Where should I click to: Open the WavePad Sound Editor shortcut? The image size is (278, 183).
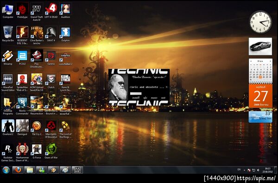coord(8,82)
